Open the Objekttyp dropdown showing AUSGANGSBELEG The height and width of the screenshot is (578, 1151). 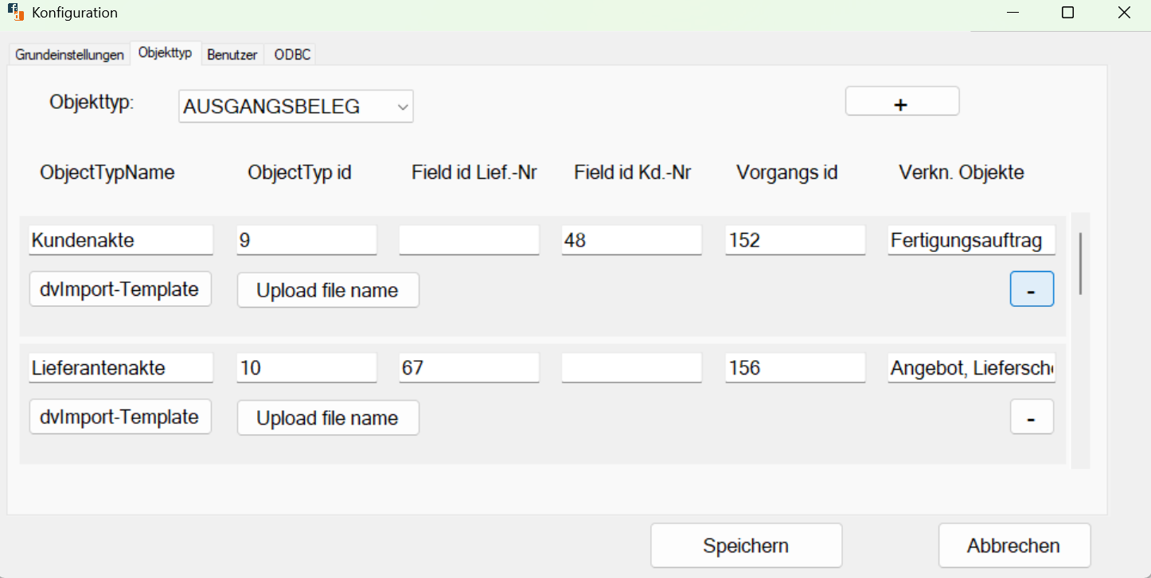coord(403,106)
